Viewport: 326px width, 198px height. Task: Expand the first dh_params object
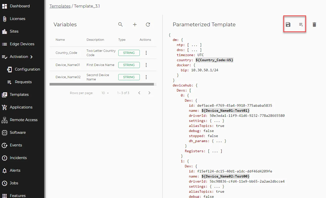[219, 141]
